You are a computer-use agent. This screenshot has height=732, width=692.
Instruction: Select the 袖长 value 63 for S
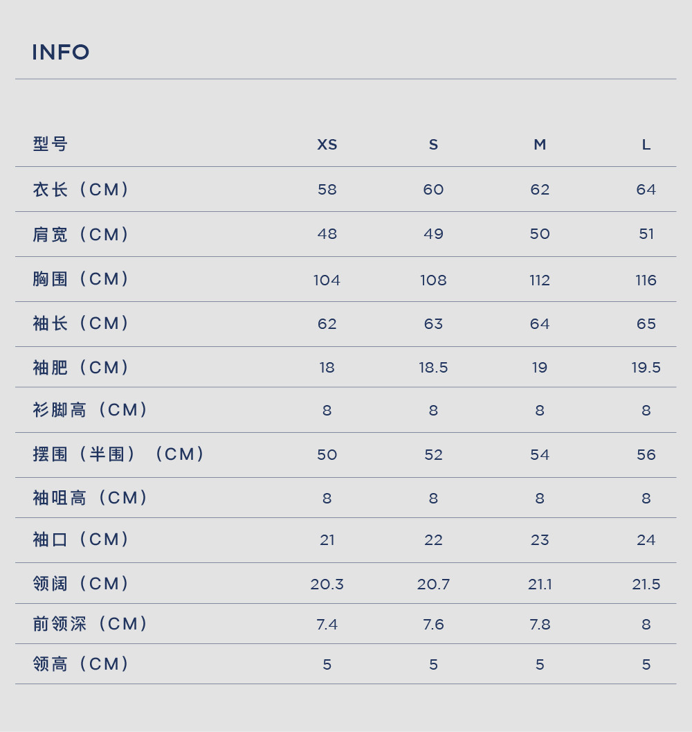[433, 324]
